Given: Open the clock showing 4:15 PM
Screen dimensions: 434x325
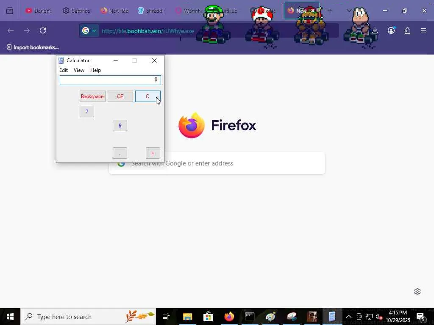Looking at the screenshot, I should 398,317.
